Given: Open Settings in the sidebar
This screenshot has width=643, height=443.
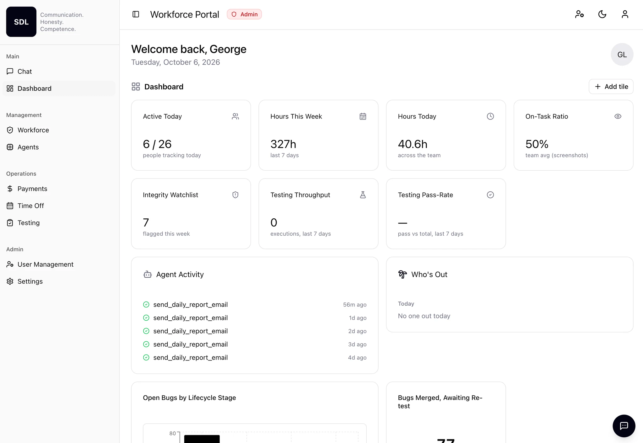Looking at the screenshot, I should coord(59,281).
